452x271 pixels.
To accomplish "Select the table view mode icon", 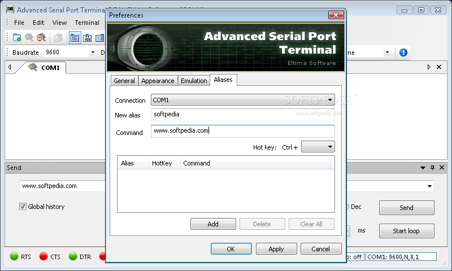I will coord(100,38).
